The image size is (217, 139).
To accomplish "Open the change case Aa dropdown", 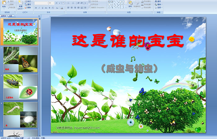I will click(57, 8).
